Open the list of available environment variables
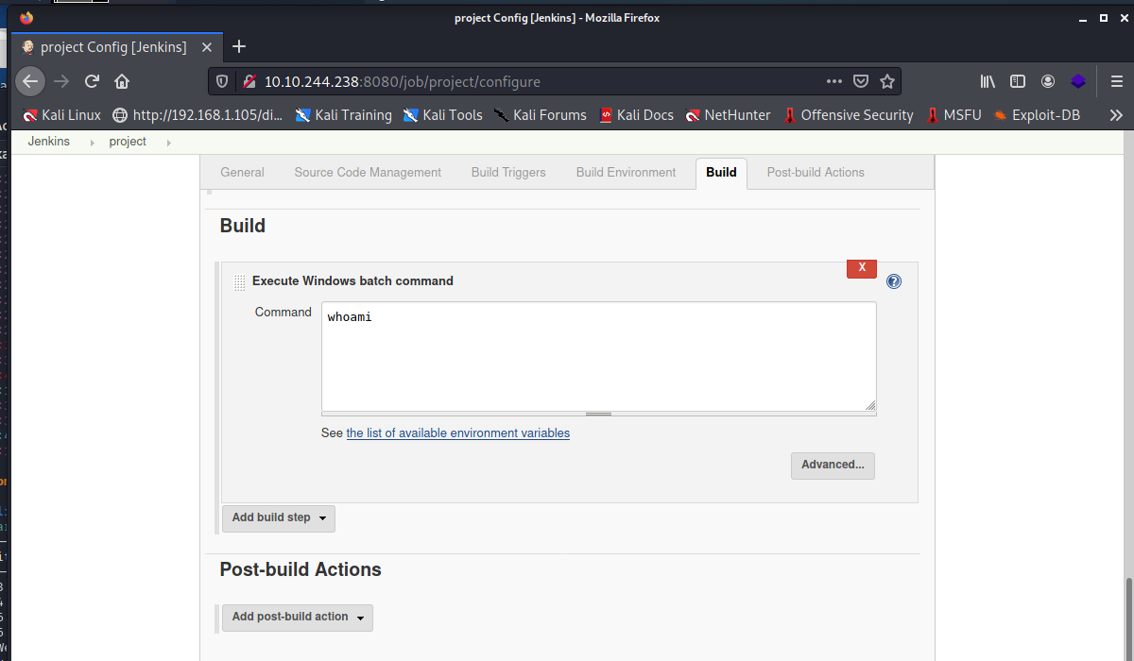 (457, 433)
